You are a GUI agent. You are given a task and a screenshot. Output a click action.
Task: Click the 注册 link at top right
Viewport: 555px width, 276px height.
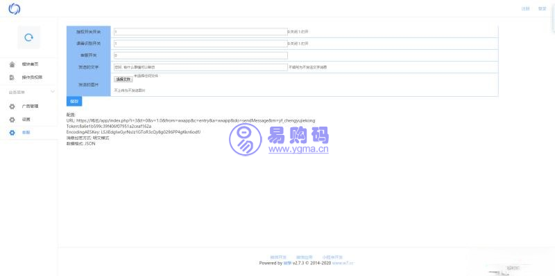526,9
